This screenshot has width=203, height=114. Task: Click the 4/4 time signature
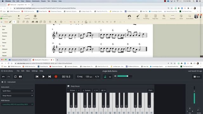[97, 77]
